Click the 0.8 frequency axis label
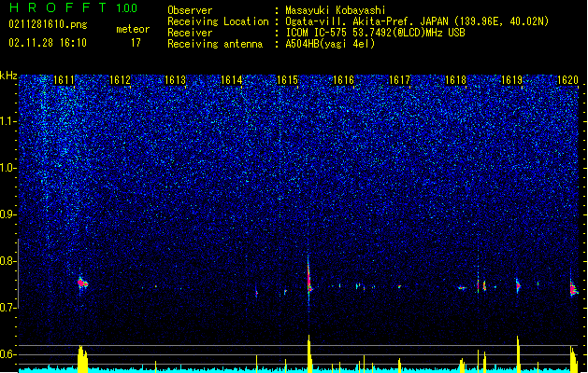The width and height of the screenshot is (588, 373). coord(8,261)
